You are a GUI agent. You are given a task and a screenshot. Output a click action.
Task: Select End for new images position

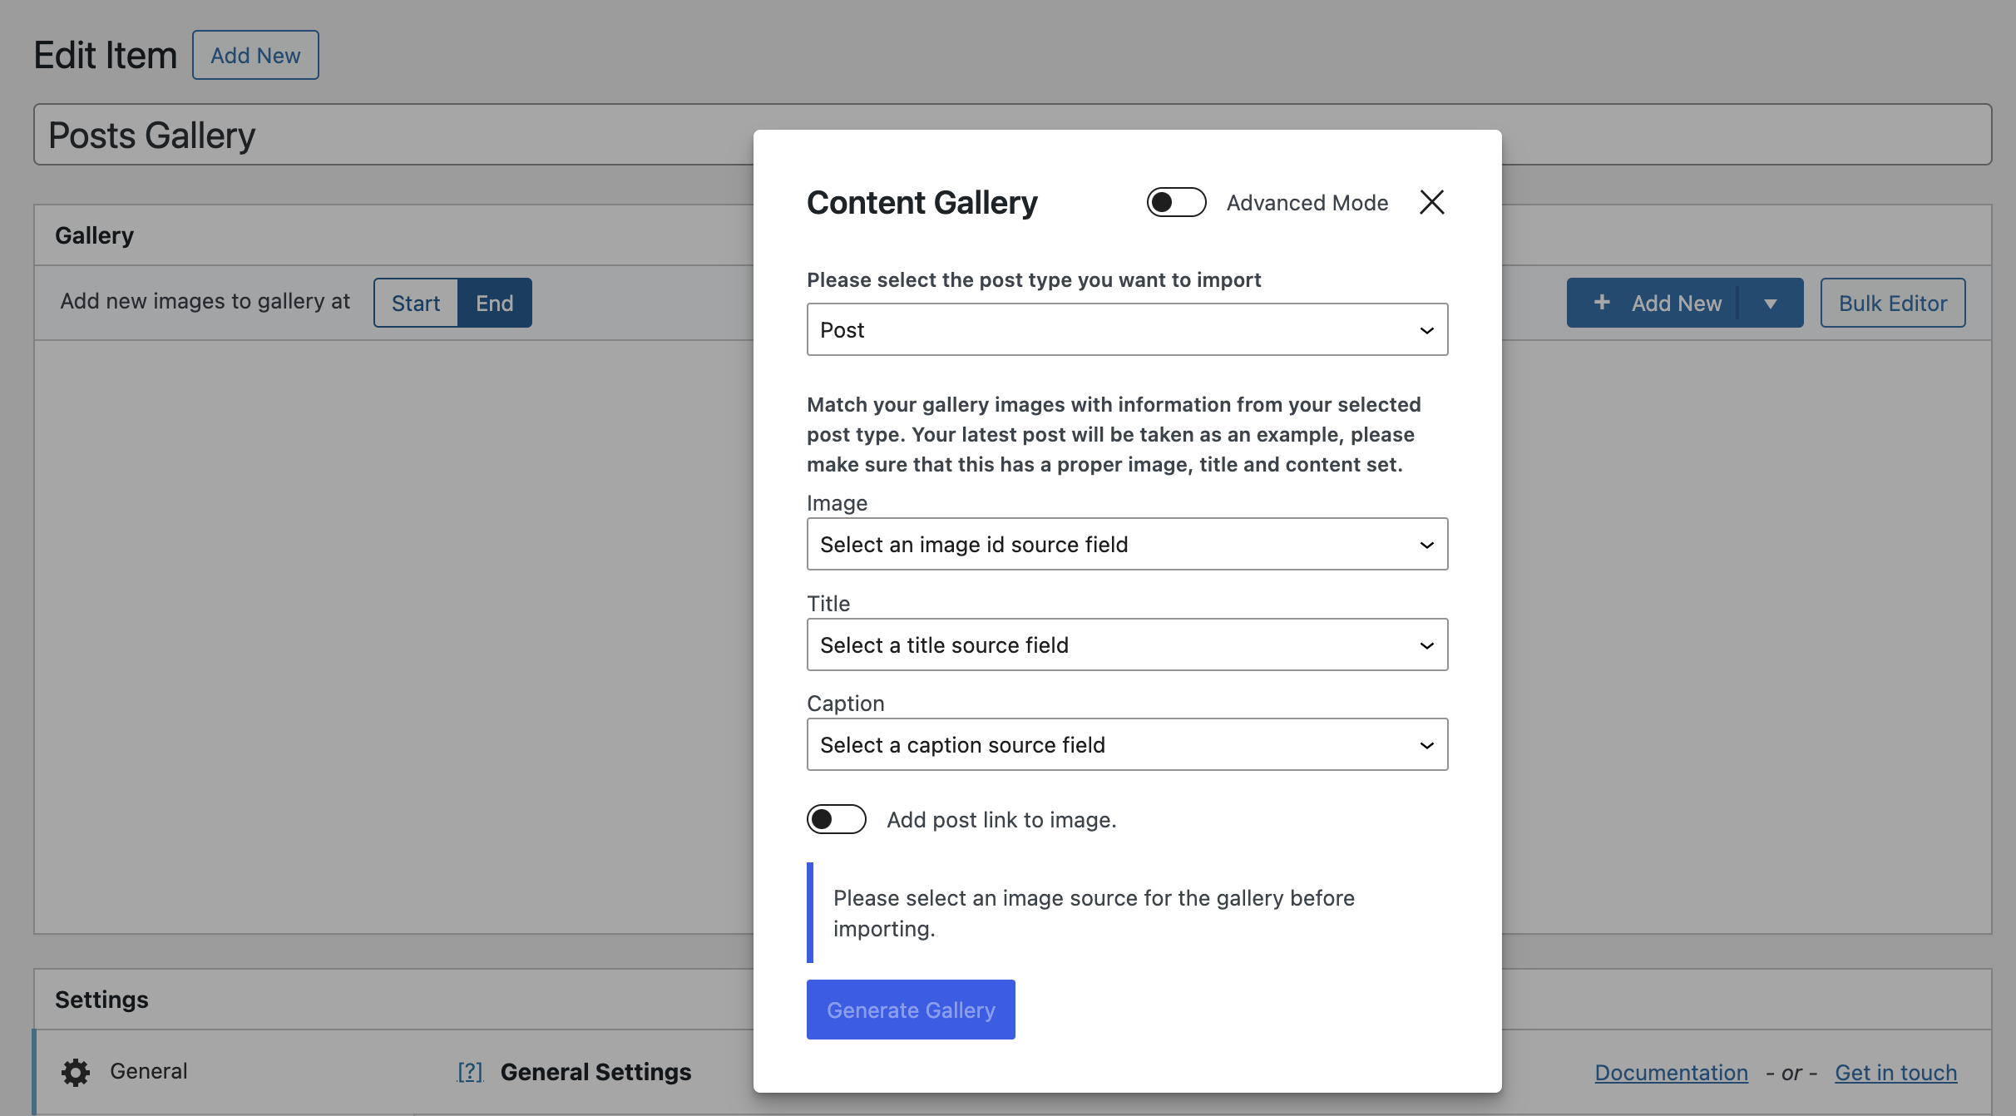coord(494,304)
